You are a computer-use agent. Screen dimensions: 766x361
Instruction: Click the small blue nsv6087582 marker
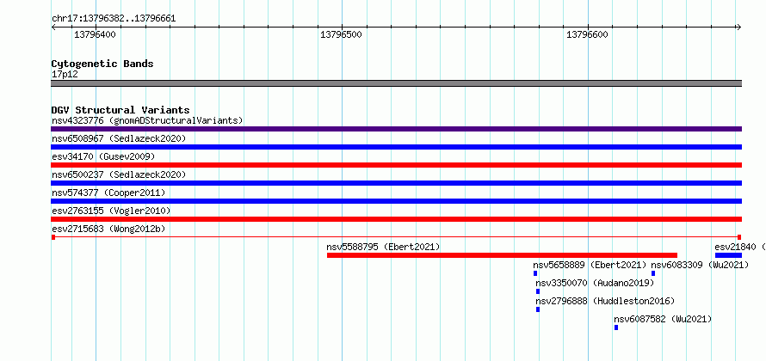coord(616,327)
